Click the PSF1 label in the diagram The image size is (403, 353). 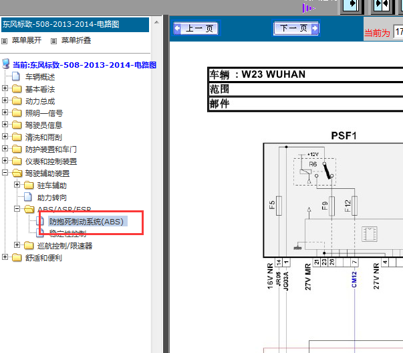(x=344, y=136)
